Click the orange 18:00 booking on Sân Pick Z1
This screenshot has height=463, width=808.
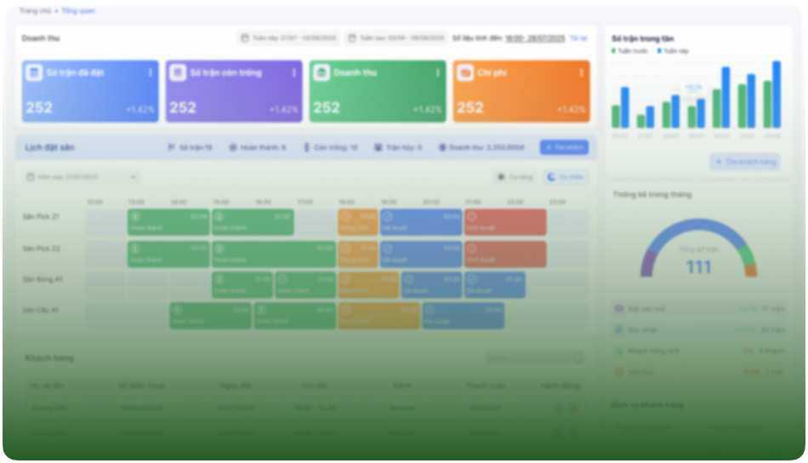(x=358, y=222)
